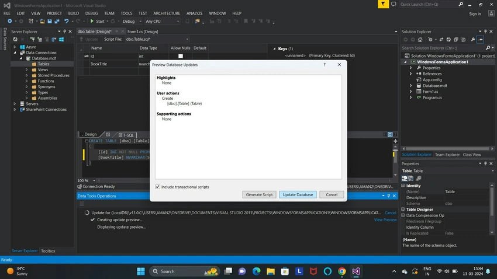Open the notifications flag icon

click(383, 4)
